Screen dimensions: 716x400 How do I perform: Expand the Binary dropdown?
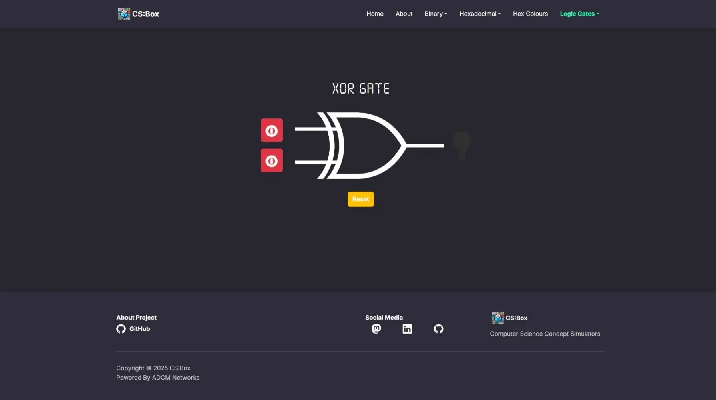tap(436, 13)
